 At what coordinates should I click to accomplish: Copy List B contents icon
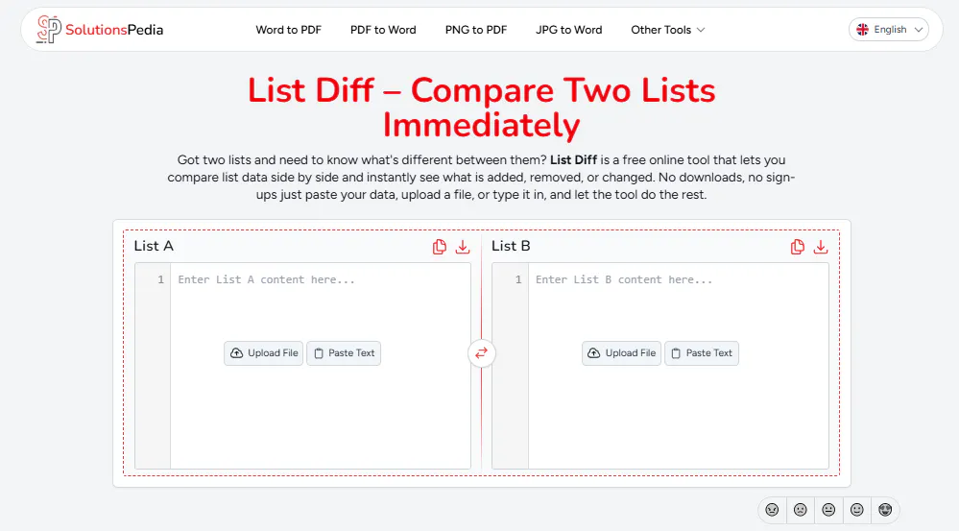(x=797, y=247)
